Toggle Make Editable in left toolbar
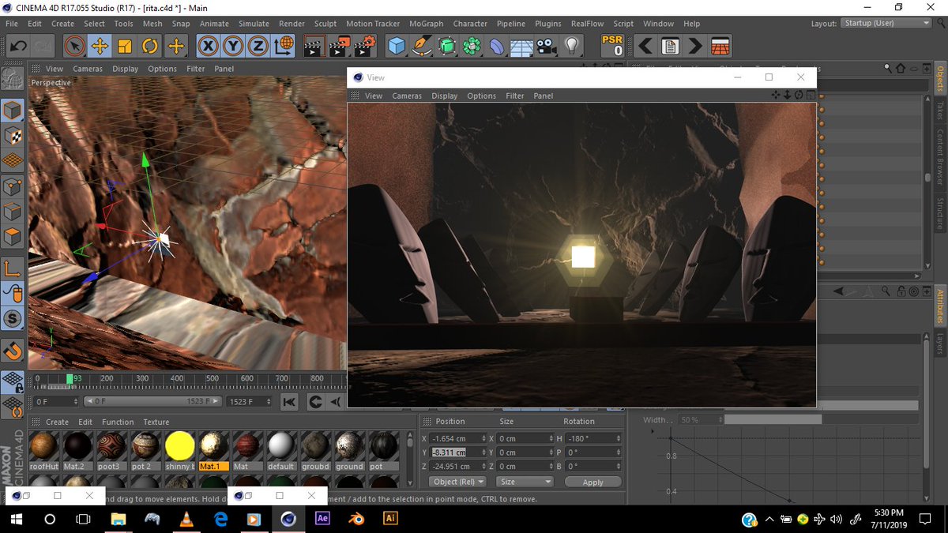 13,78
